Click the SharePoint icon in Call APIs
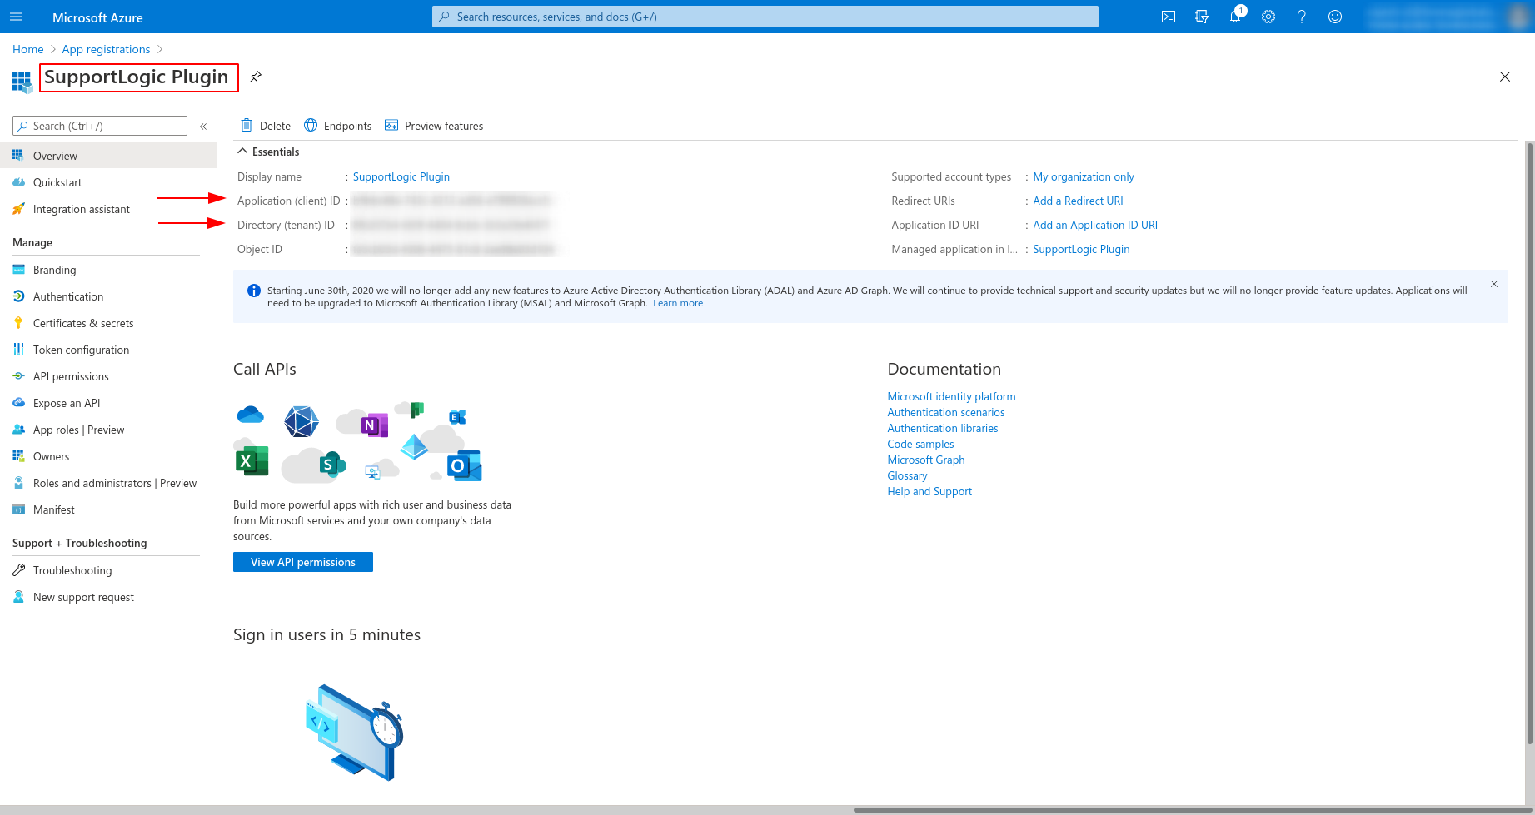The image size is (1535, 815). point(332,464)
